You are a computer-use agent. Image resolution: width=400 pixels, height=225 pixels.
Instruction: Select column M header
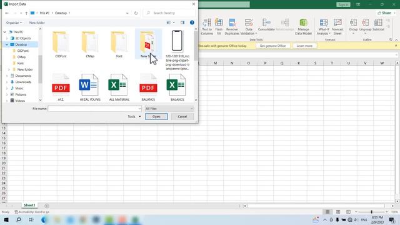[x=215, y=63]
